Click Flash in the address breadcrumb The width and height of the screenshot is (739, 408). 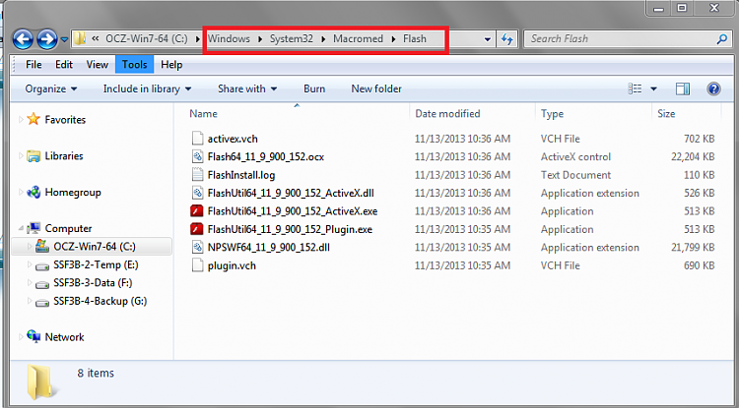coord(415,39)
